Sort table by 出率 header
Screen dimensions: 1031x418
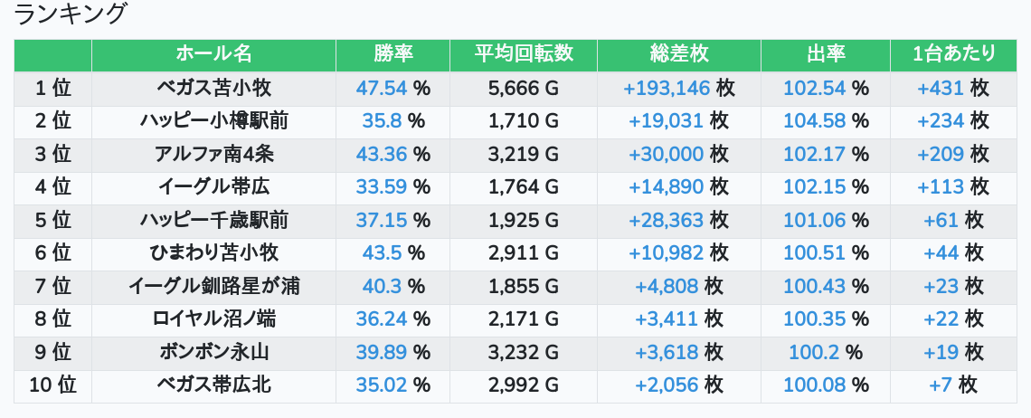(825, 54)
